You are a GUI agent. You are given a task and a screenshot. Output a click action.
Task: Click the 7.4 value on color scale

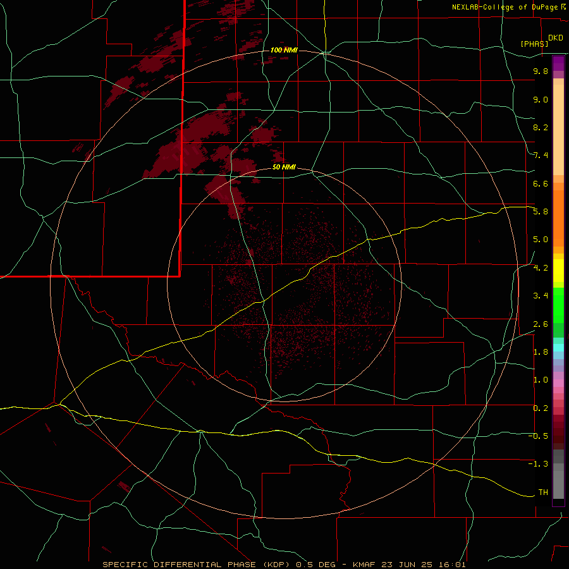click(x=541, y=156)
